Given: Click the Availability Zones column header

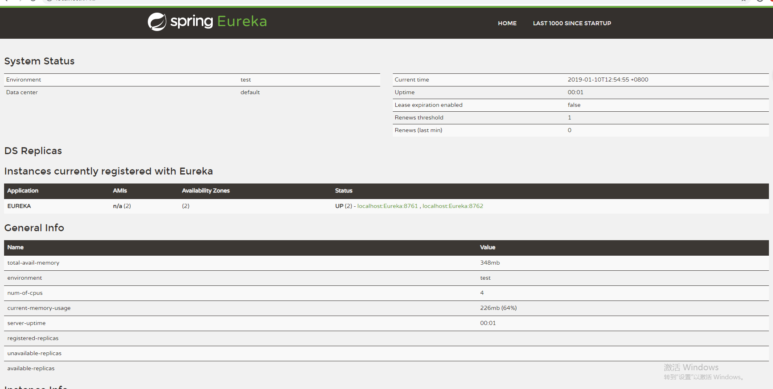Looking at the screenshot, I should pos(206,190).
